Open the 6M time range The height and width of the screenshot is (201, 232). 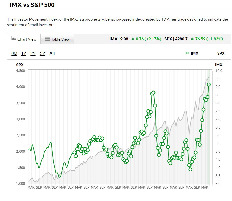[14, 53]
